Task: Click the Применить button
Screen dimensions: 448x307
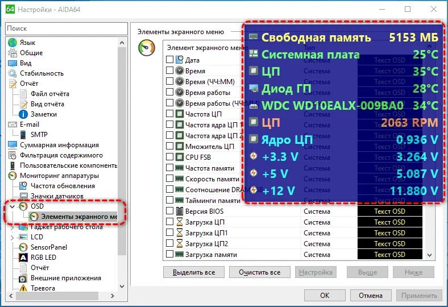Action: [419, 295]
